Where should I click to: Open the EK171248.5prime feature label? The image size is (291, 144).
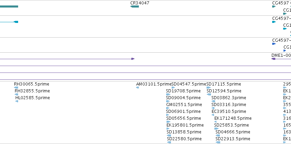233,118
